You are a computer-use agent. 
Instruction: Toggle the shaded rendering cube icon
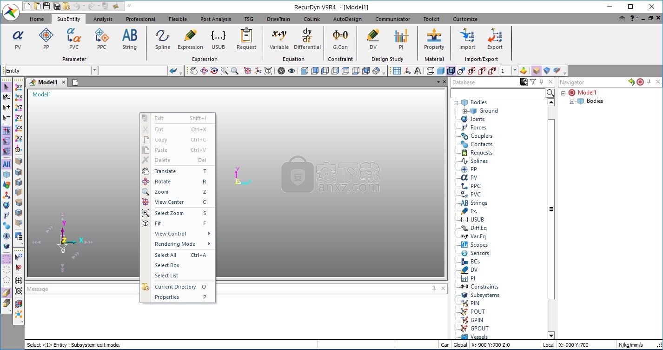pos(440,71)
